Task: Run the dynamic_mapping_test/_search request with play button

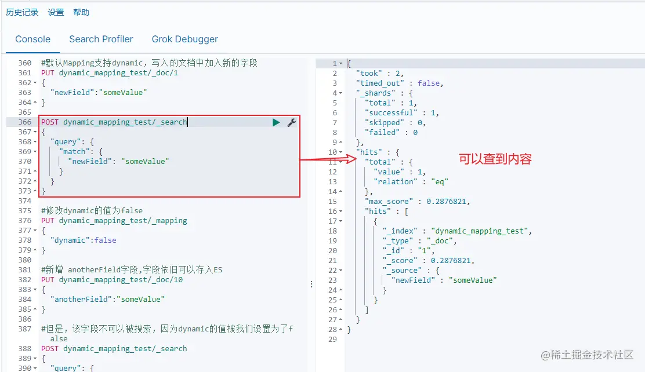Action: click(276, 122)
